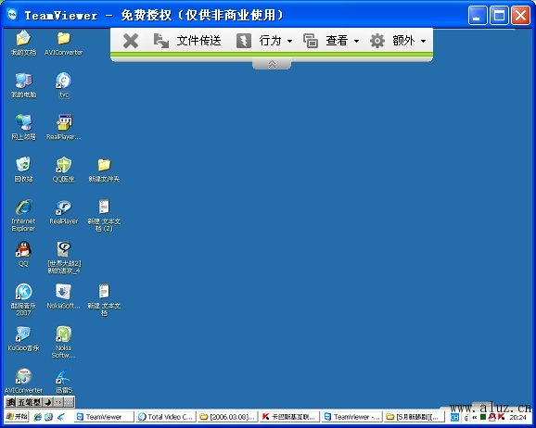Viewport: 536px width, 428px height.
Task: Click the 查看 windows icon
Action: coord(311,41)
